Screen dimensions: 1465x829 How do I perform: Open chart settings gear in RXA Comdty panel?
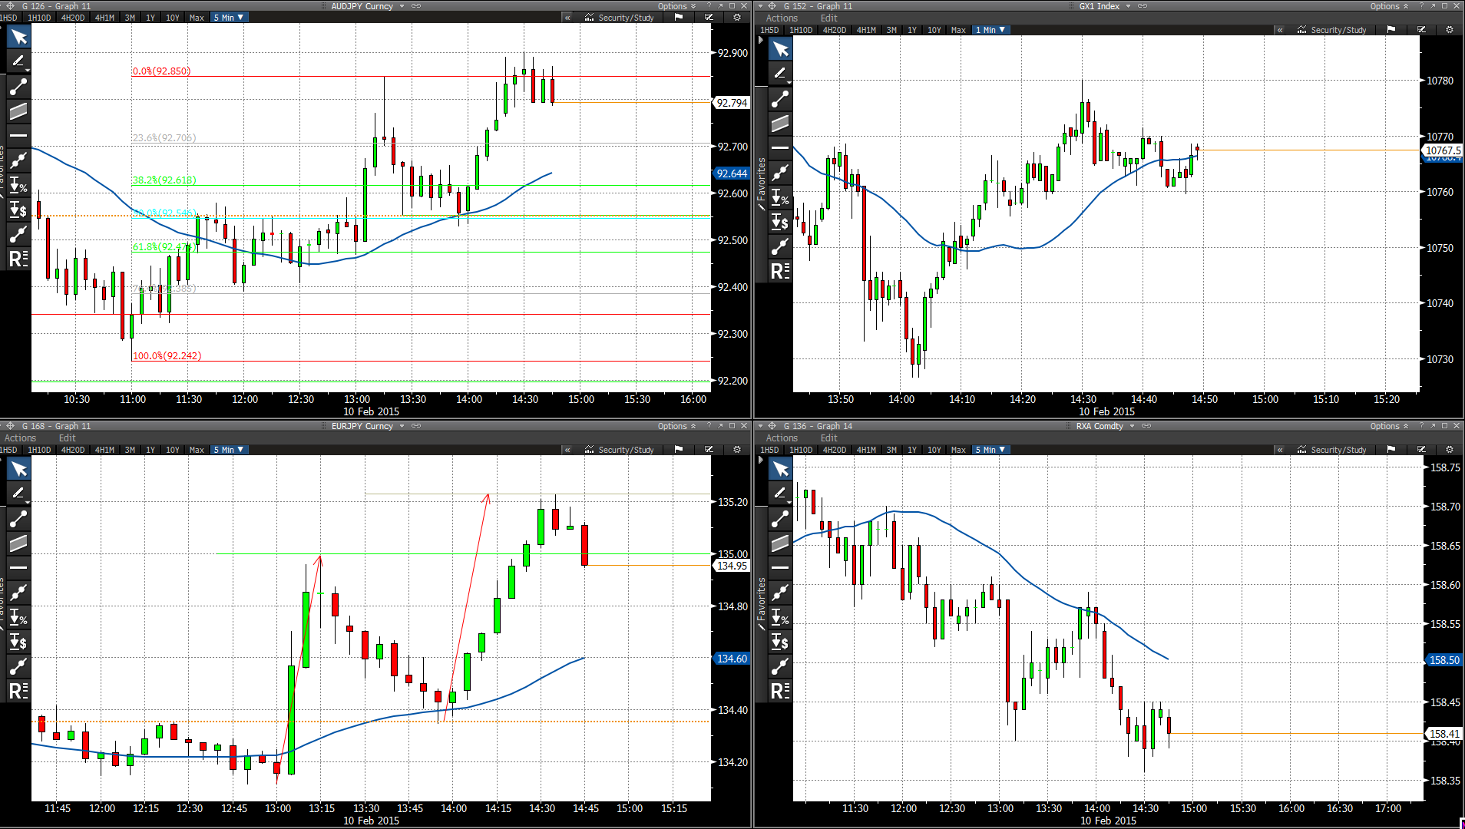[x=1450, y=450]
